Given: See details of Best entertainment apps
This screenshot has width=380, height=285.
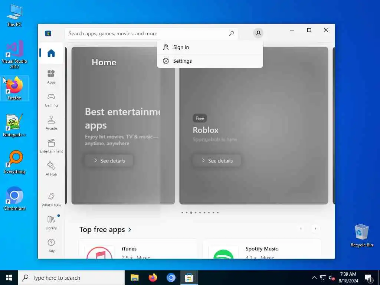Looking at the screenshot, I should tap(109, 161).
